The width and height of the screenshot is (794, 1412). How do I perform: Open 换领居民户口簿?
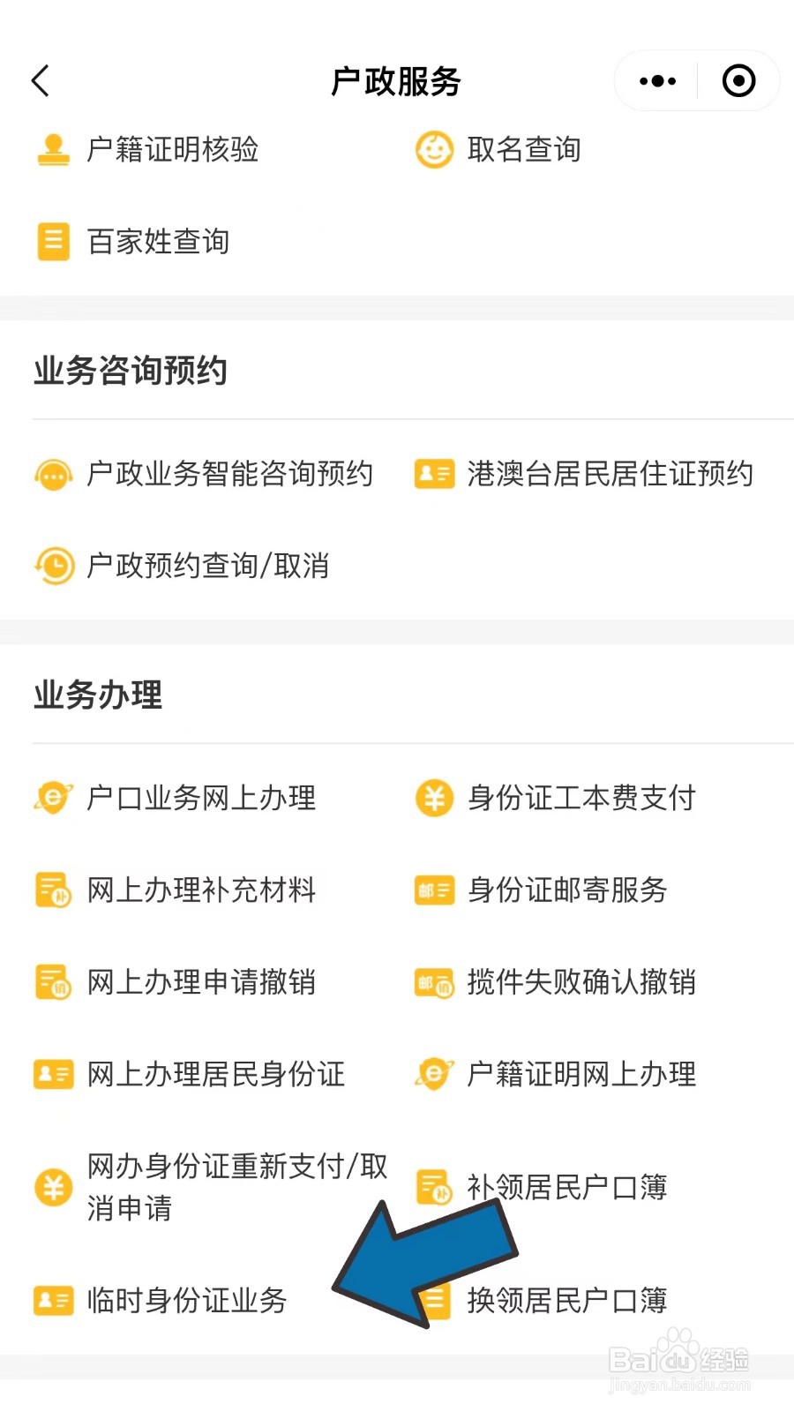coord(566,1300)
